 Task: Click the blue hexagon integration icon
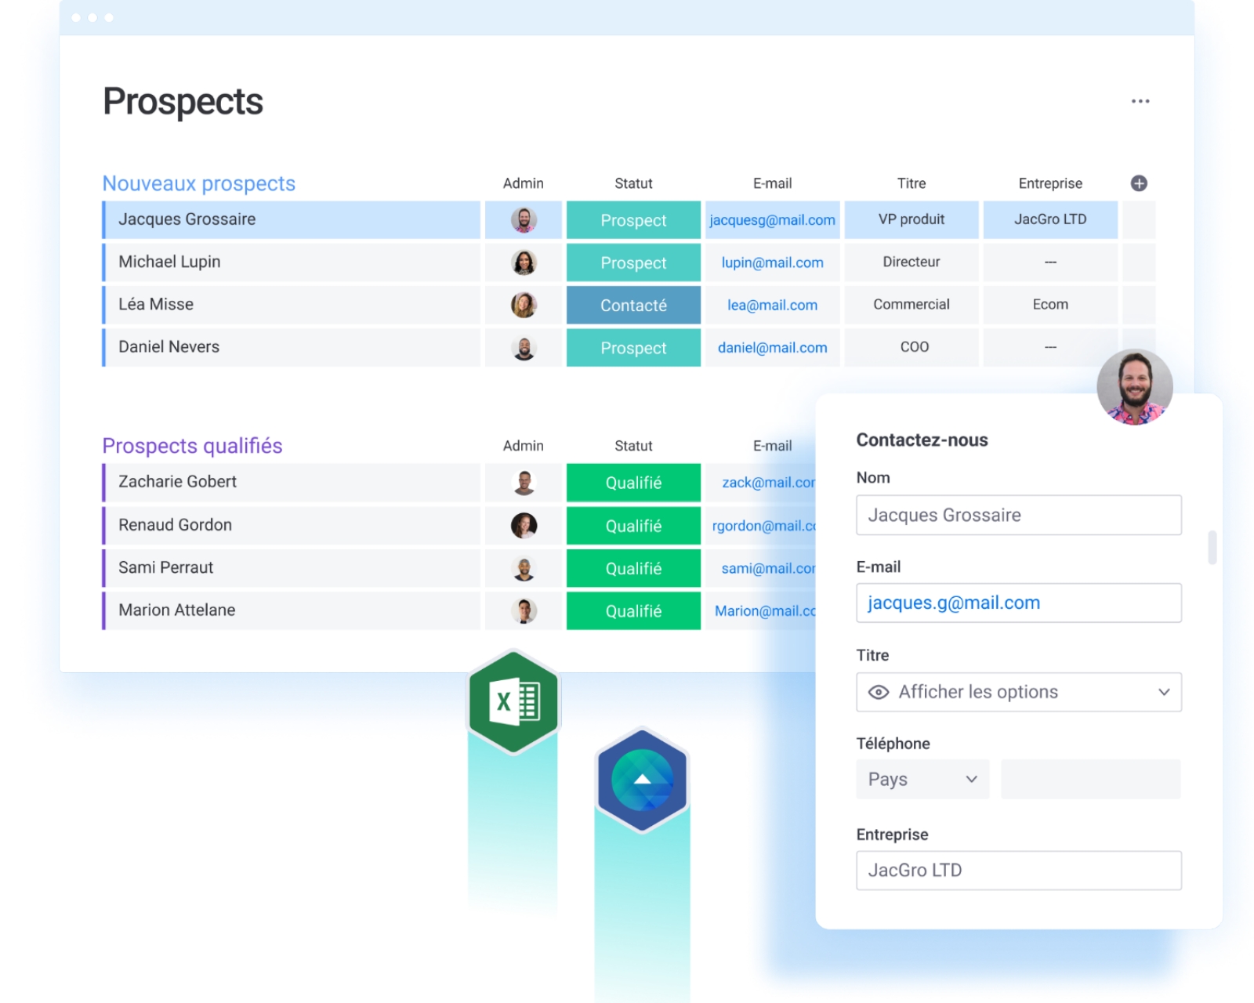(642, 780)
